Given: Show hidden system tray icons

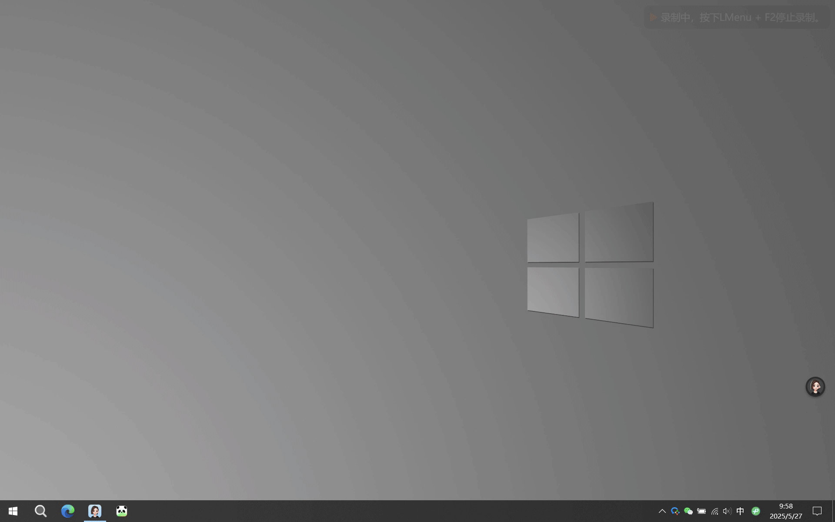Looking at the screenshot, I should [662, 511].
